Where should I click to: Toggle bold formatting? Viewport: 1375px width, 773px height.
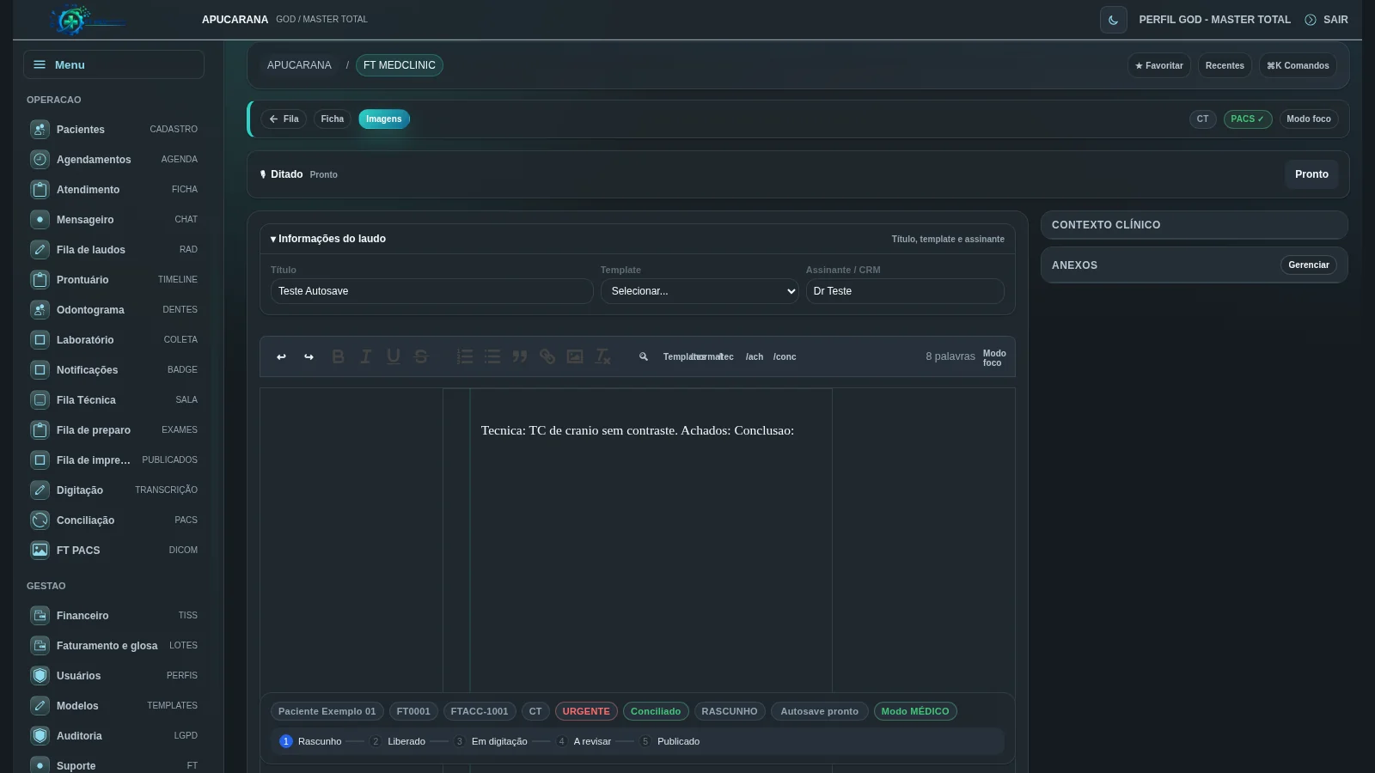click(338, 356)
